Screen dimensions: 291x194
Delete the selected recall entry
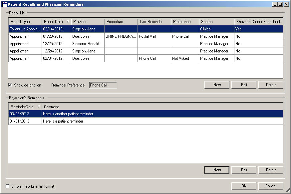tap(271, 85)
